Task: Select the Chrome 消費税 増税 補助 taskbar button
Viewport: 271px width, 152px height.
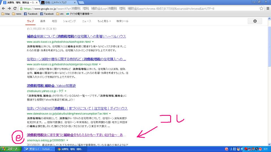Action: 71,149
